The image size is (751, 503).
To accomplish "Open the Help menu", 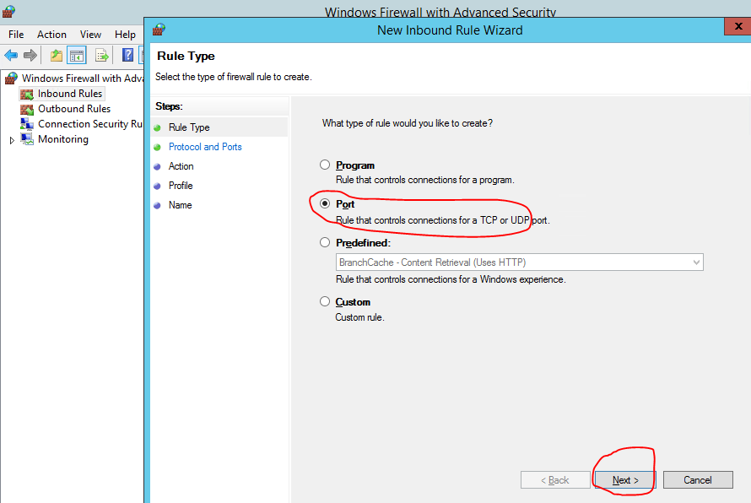I will tap(125, 35).
